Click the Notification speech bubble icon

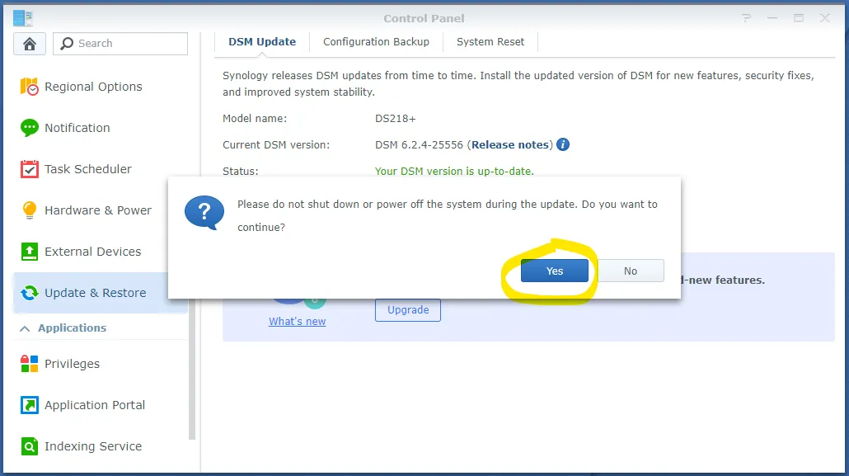[x=29, y=128]
